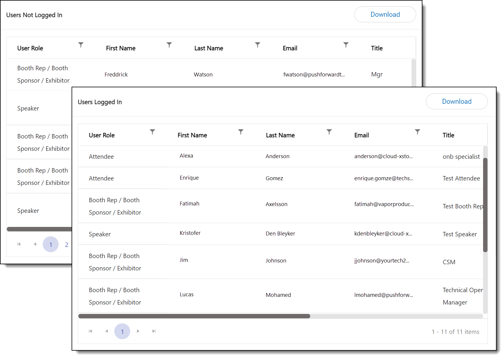Filter Email in Users Not Logged In
504x358 pixels.
346,45
